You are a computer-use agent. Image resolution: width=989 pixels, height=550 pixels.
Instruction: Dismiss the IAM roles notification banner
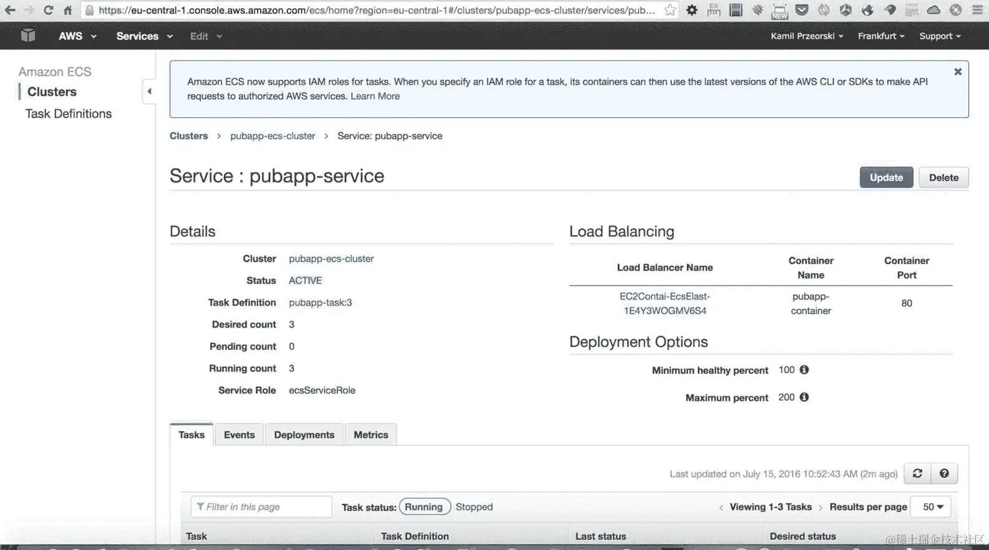[x=958, y=72]
